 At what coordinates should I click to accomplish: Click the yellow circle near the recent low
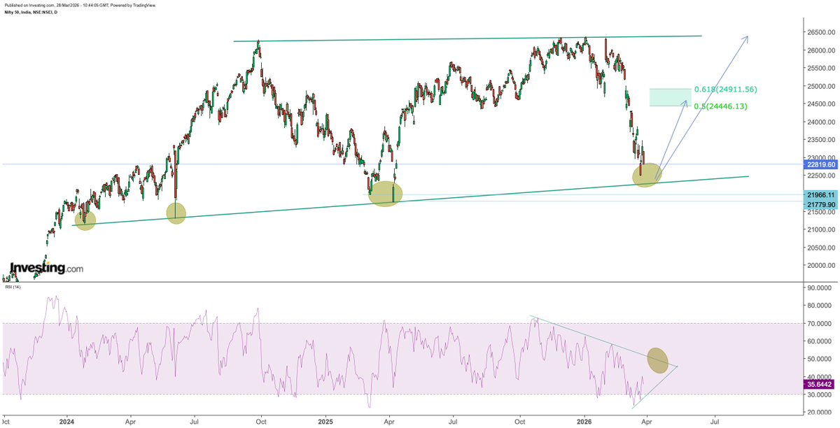pyautogui.click(x=647, y=175)
